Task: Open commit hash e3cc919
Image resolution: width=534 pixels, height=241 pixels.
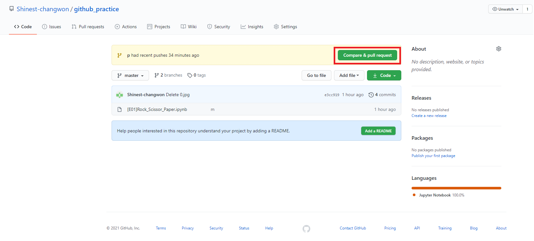Action: pyautogui.click(x=332, y=95)
